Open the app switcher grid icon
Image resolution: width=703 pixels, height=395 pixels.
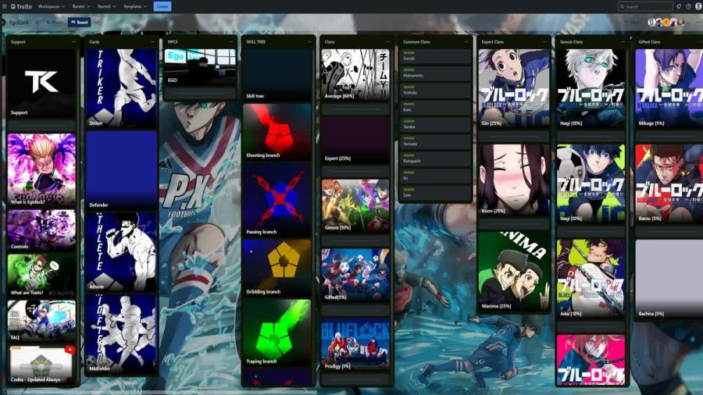click(x=5, y=7)
